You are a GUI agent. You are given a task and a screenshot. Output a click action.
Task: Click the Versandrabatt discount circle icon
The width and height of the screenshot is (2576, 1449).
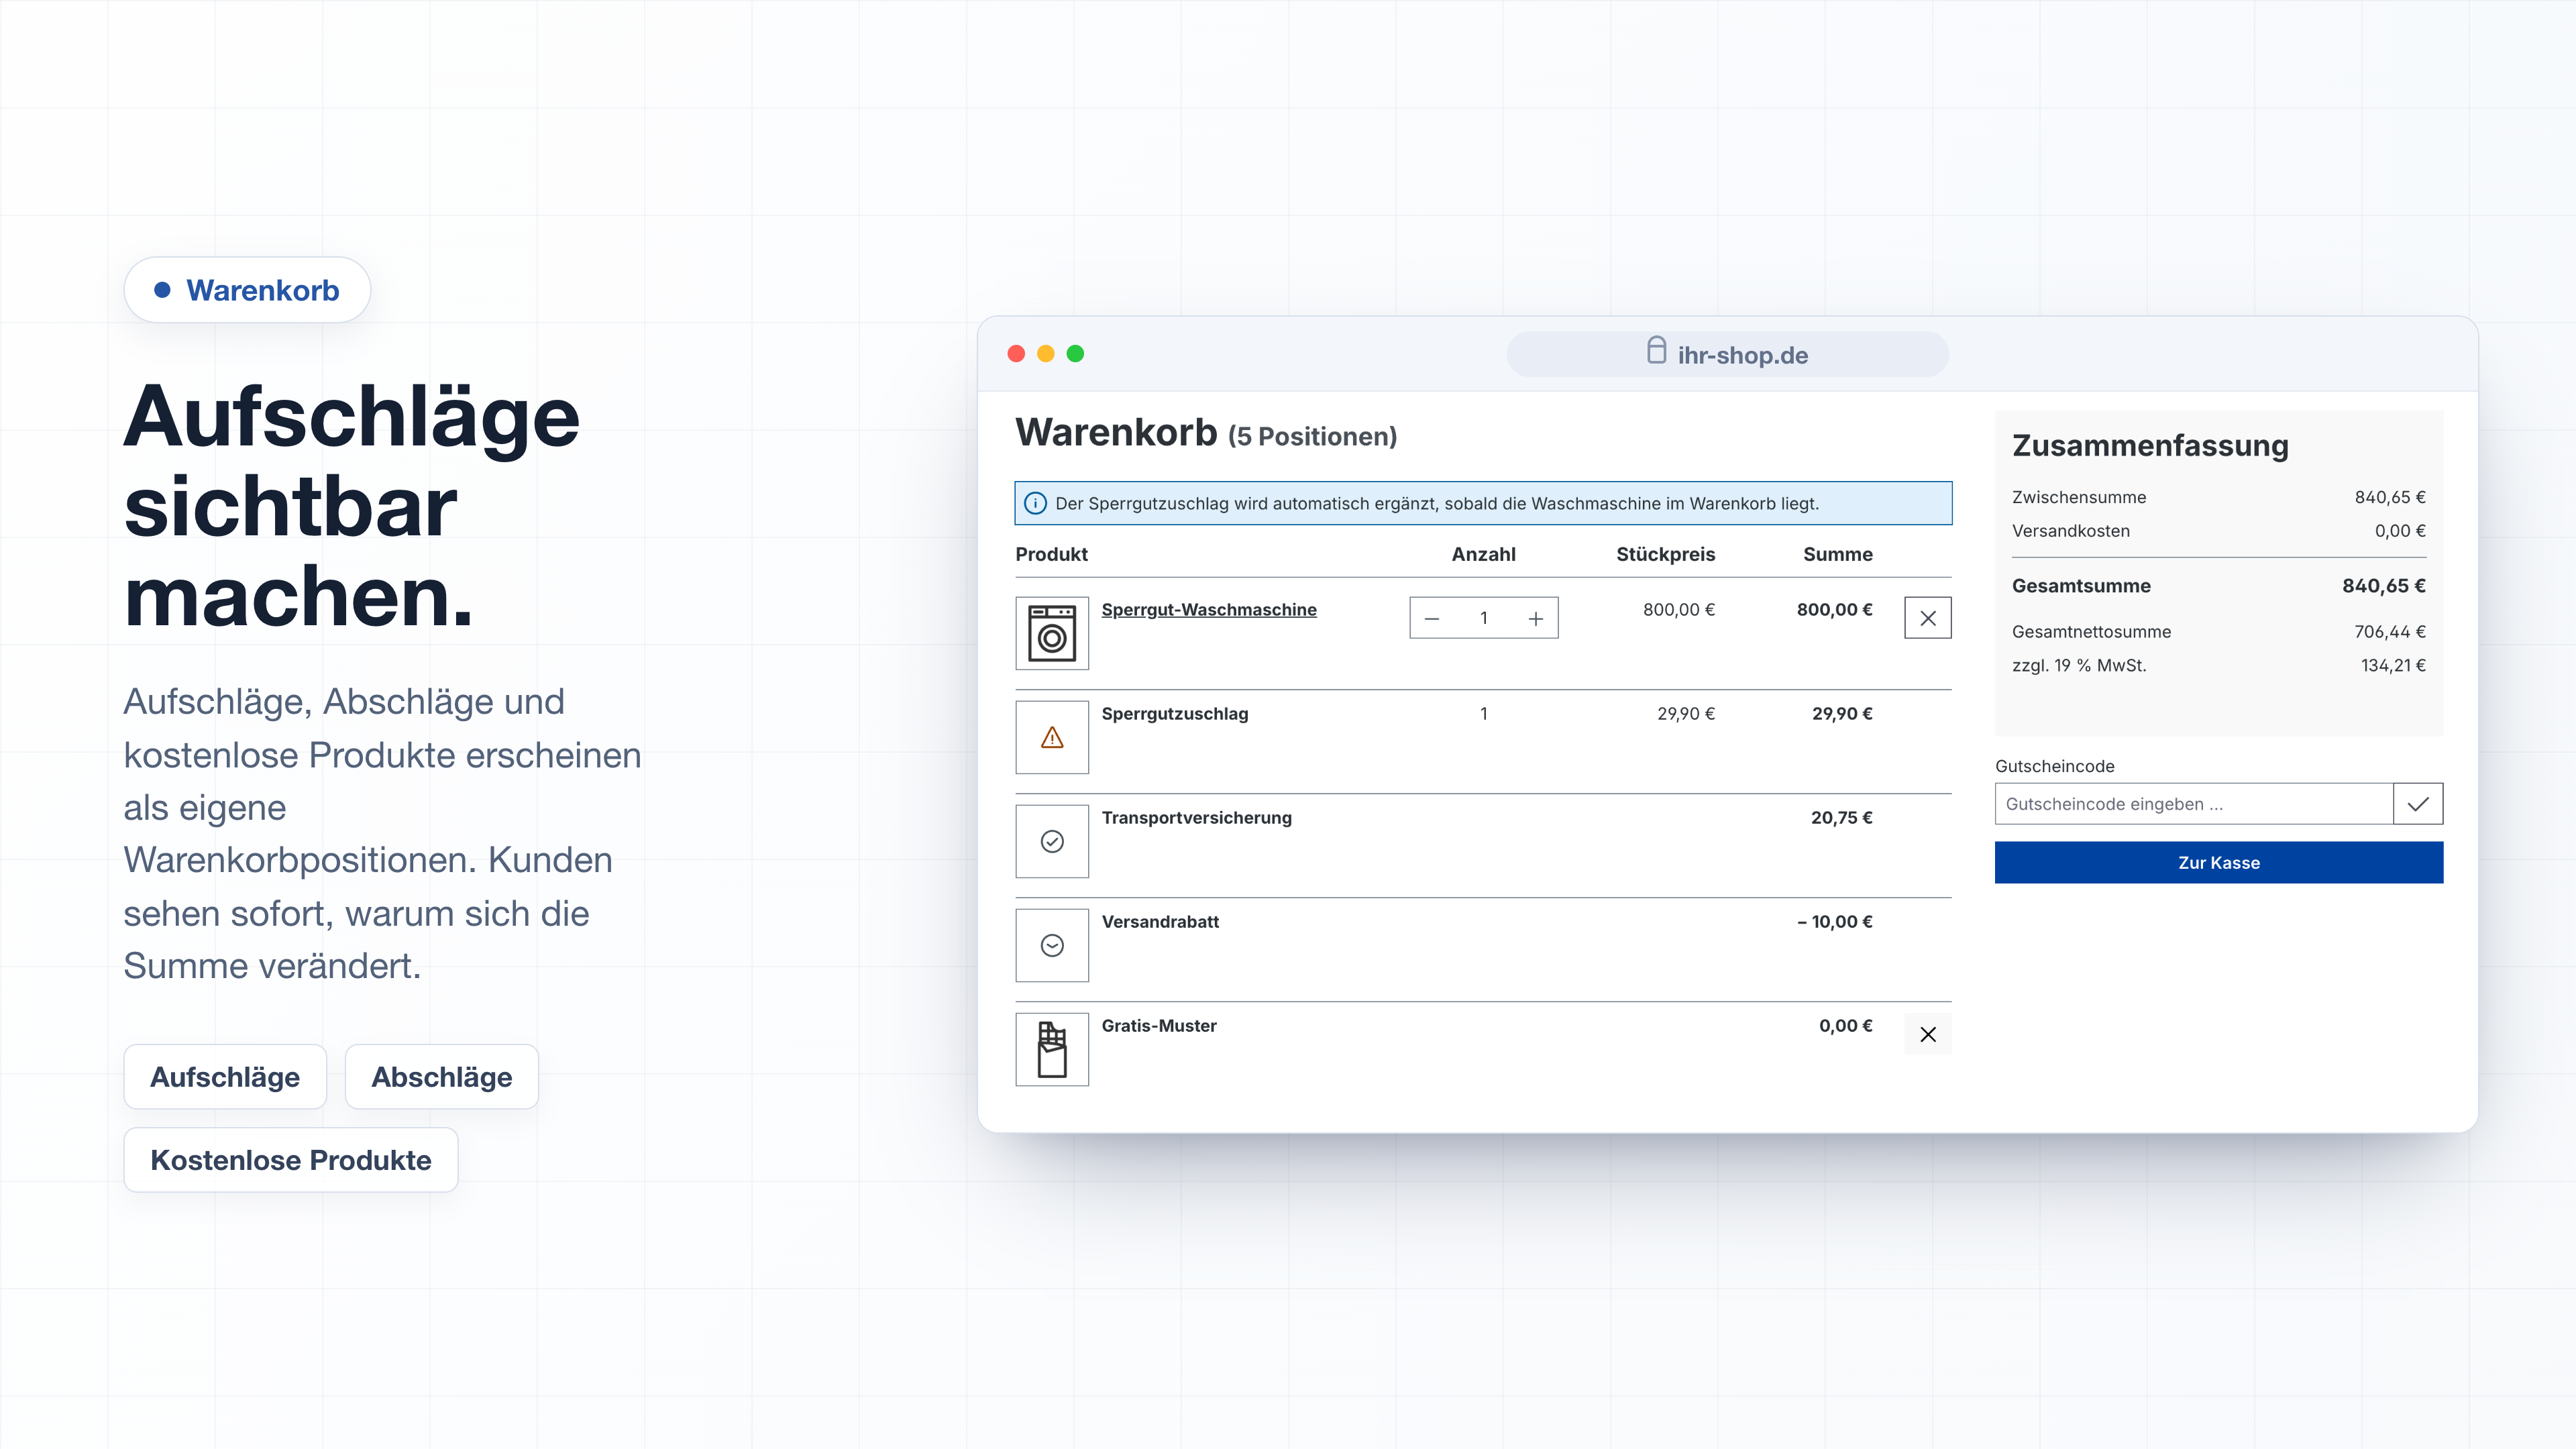click(x=1052, y=946)
